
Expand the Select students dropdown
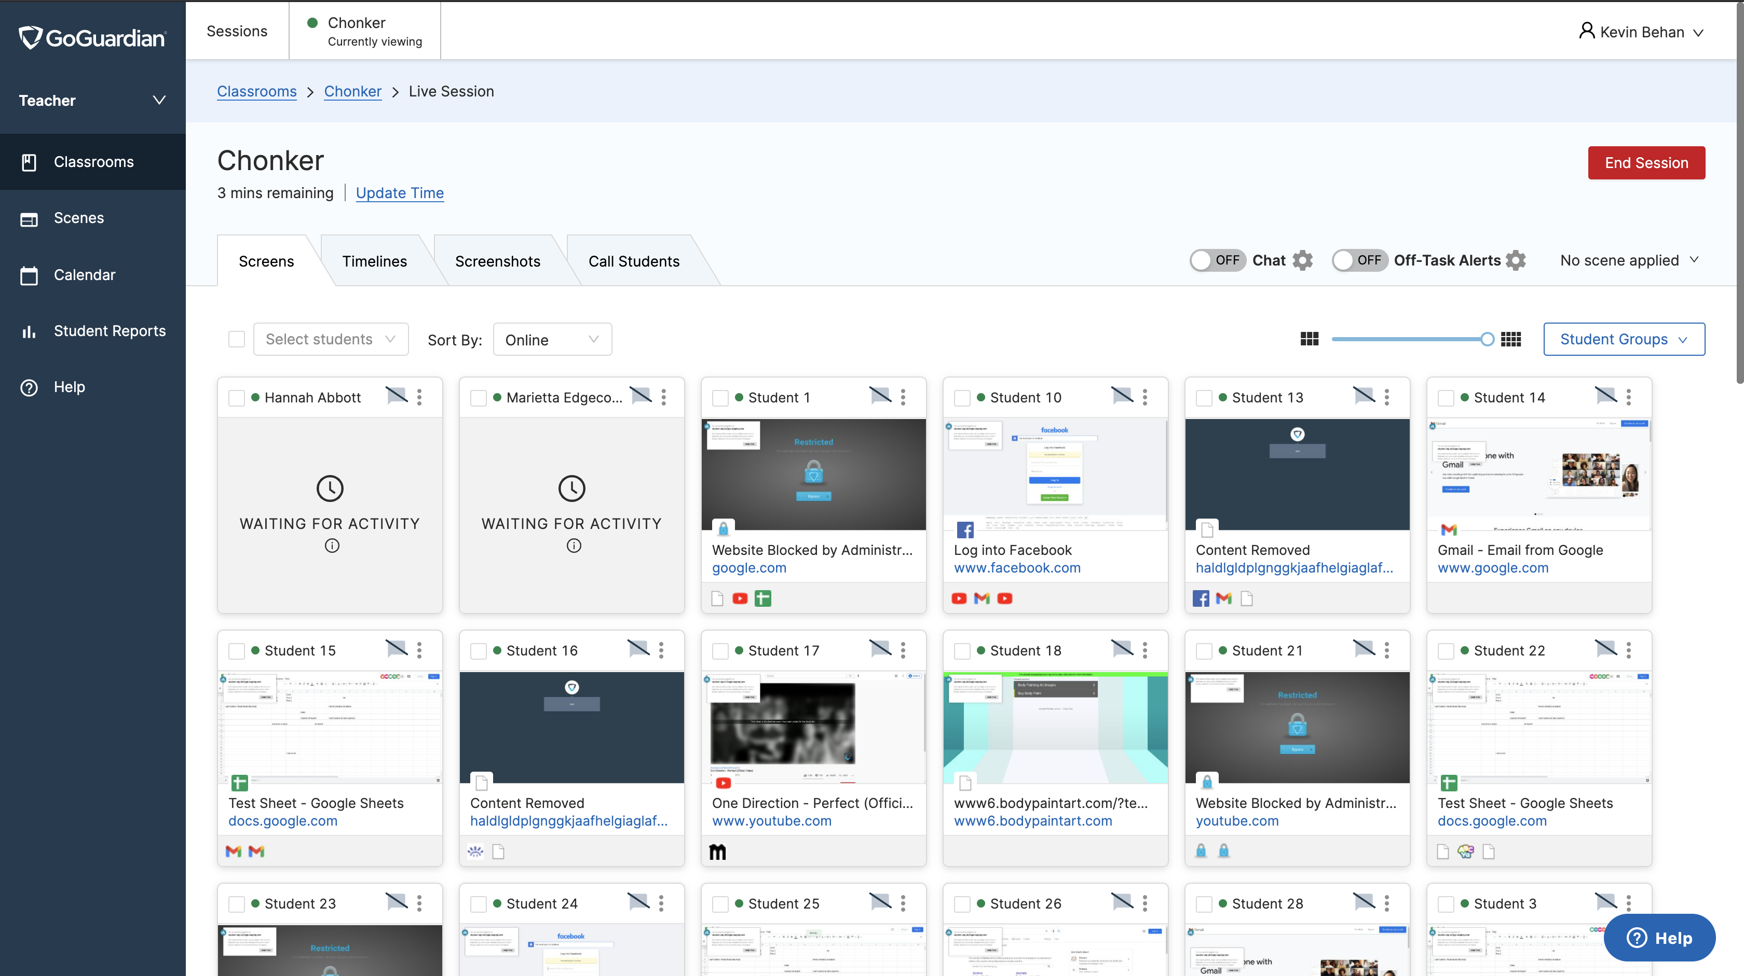(x=330, y=340)
